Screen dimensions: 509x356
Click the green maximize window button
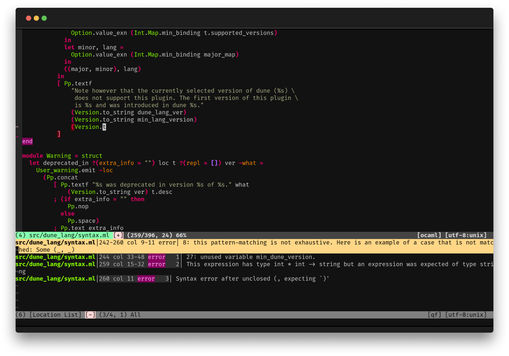pos(44,18)
